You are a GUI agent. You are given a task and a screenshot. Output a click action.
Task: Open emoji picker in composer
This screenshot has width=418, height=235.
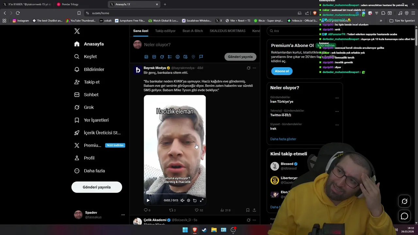(x=178, y=57)
